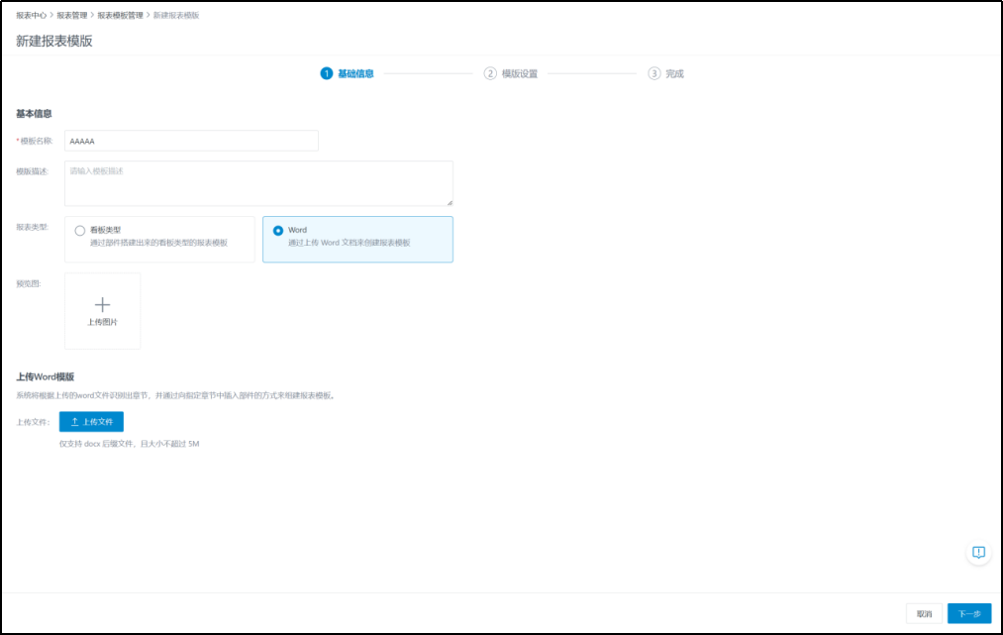Focus the template name field AAAAA
Viewport: 1003px width, 635px height.
coord(191,141)
